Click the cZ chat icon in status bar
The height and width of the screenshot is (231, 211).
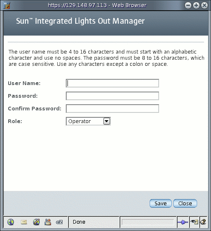[59, 222]
